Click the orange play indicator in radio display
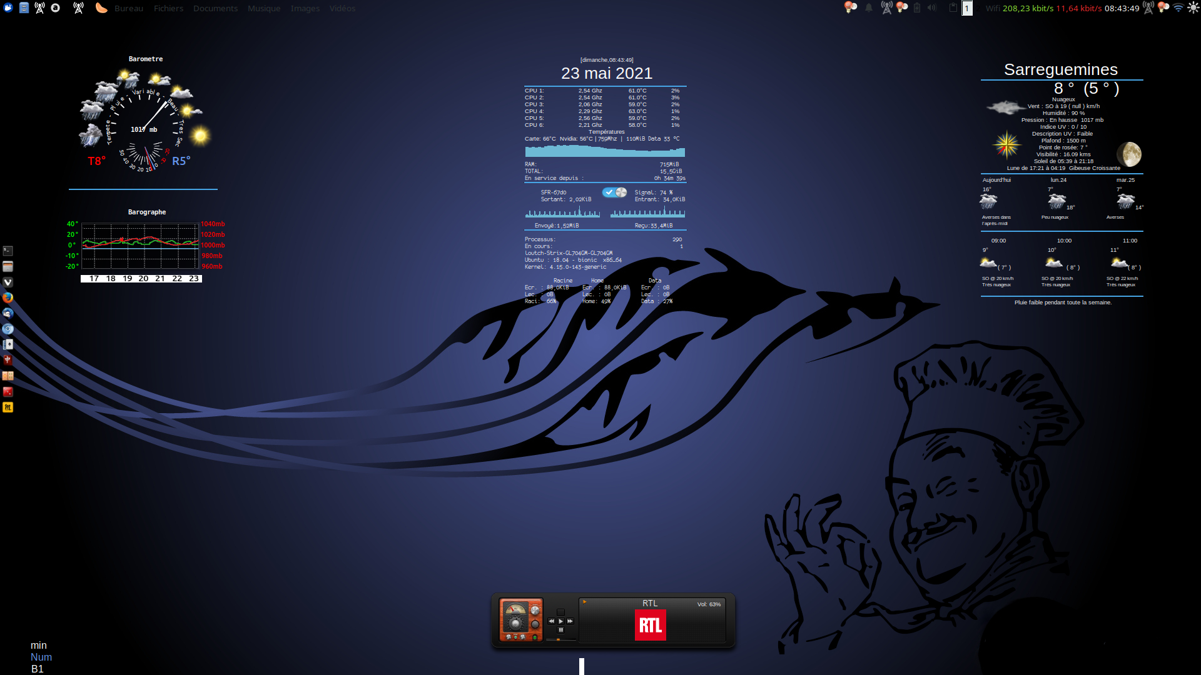This screenshot has width=1201, height=675. (584, 602)
